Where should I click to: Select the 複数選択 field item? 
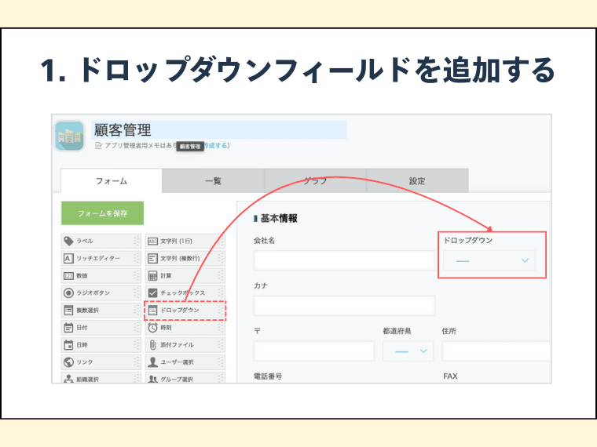click(x=97, y=311)
